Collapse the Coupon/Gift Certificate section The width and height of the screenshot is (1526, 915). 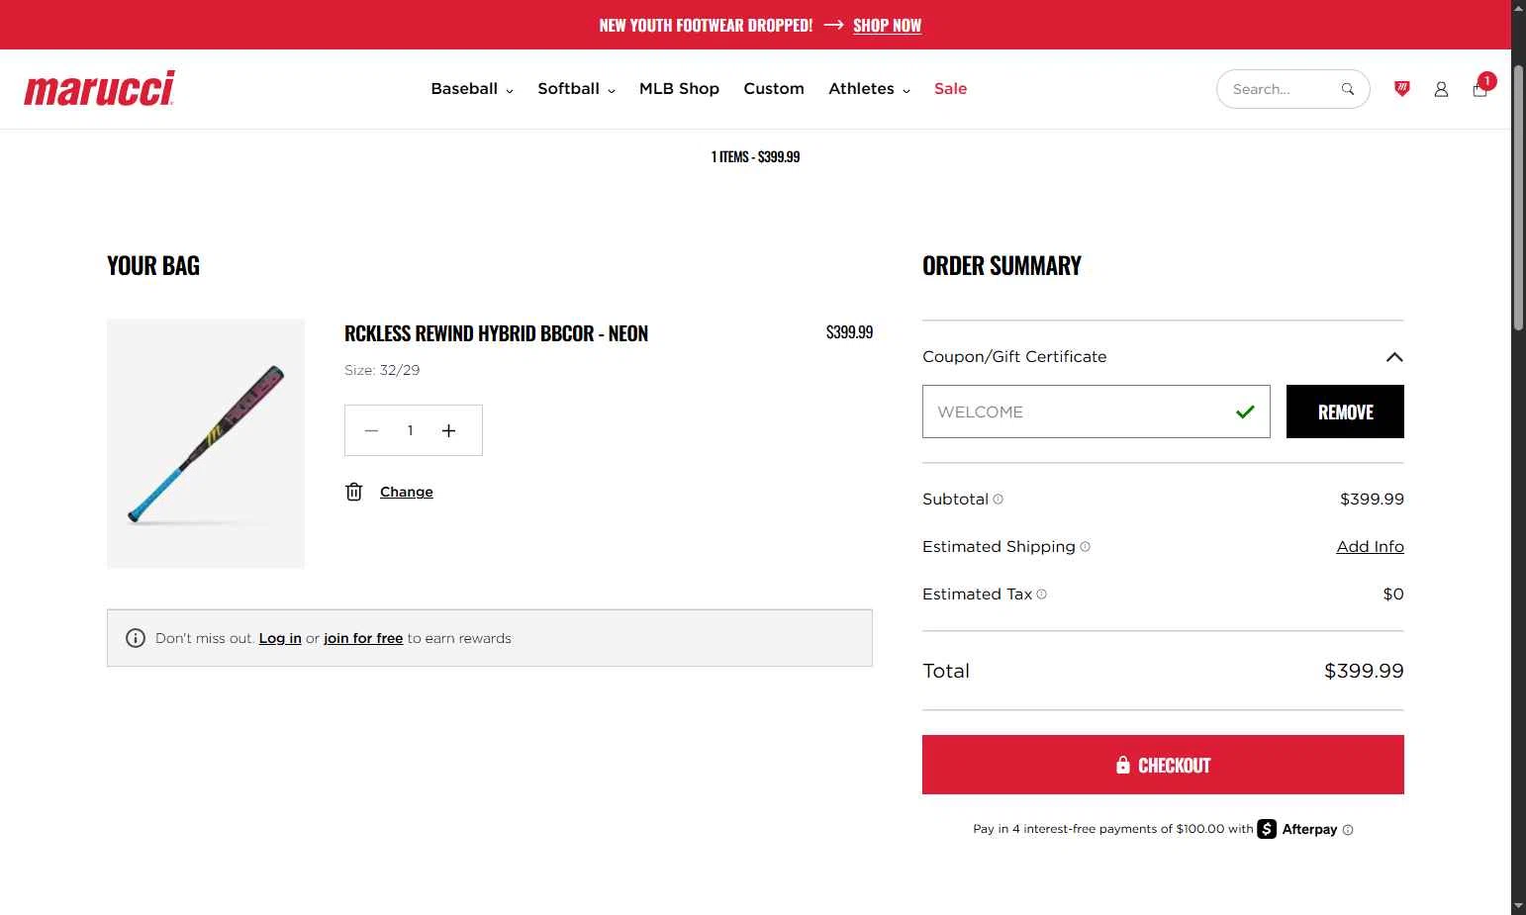click(1394, 357)
